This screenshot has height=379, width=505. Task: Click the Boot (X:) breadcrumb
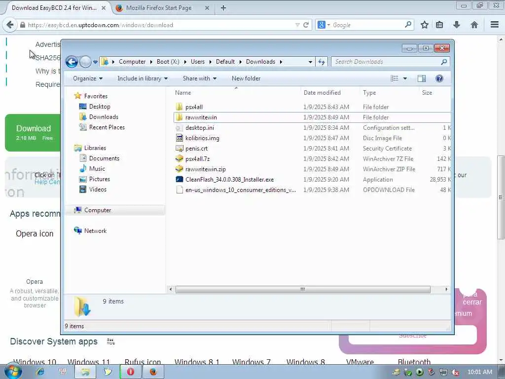click(x=168, y=62)
